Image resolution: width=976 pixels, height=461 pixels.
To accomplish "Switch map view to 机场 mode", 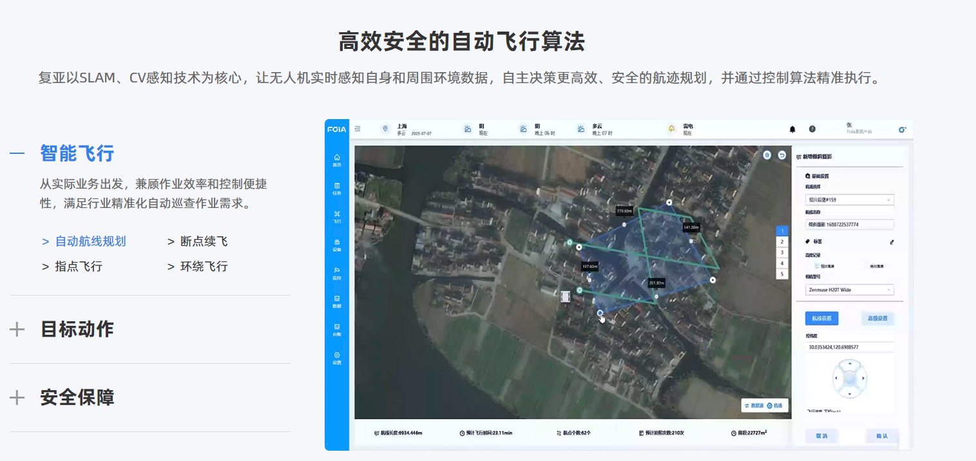I will coord(778,406).
